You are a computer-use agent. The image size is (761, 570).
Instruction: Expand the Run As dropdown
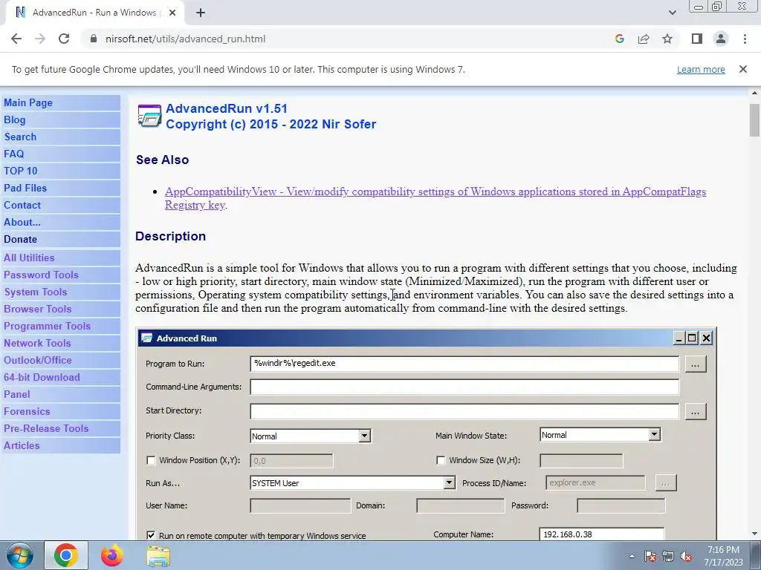pos(449,482)
